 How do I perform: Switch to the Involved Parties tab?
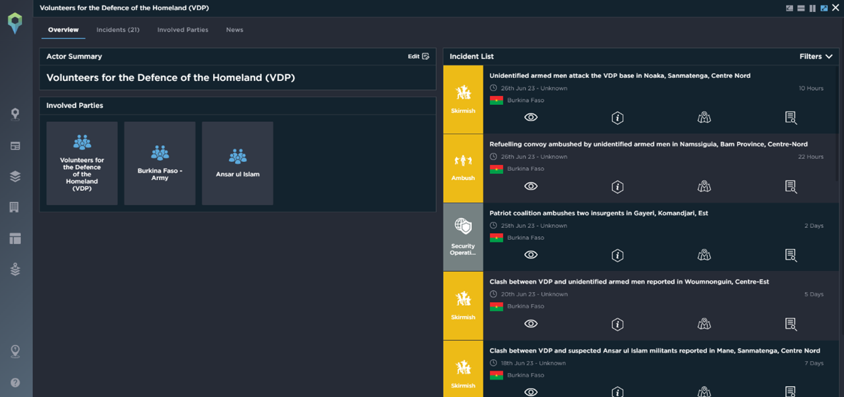182,30
